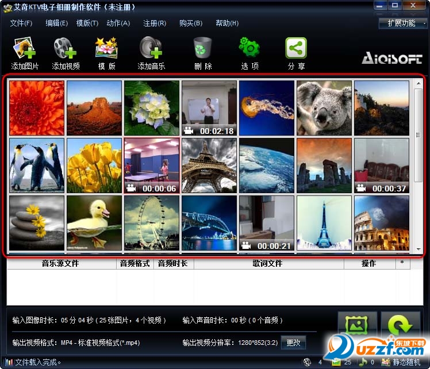
Task: Click the 输入图像时长 05 分 04 秒 text
Action: (x=53, y=320)
